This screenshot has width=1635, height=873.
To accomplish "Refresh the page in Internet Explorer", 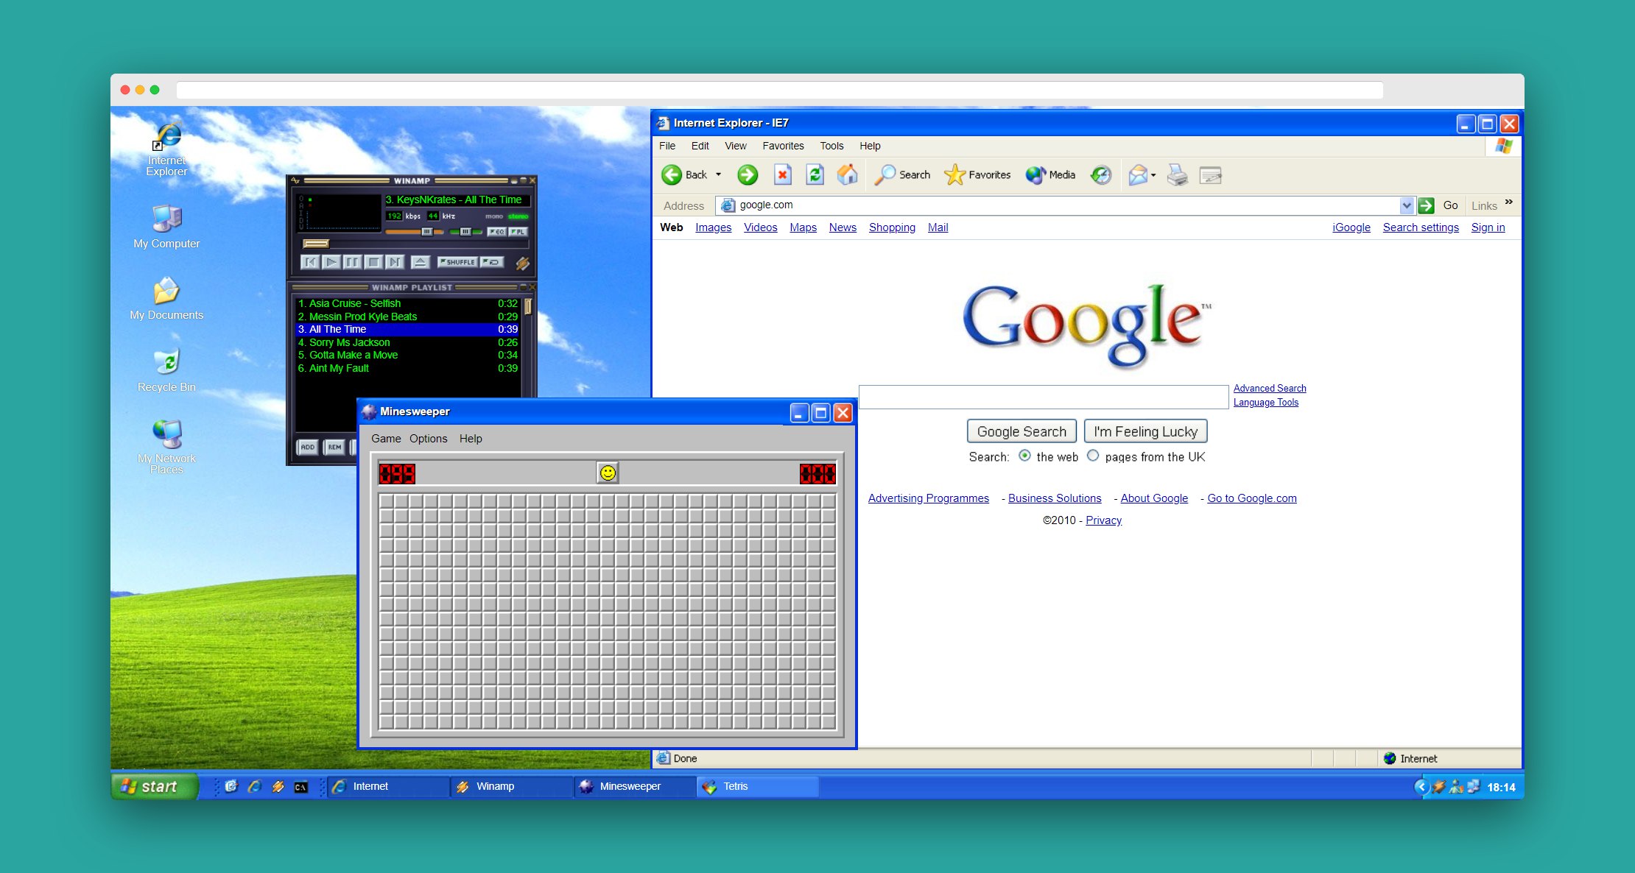I will (x=815, y=174).
